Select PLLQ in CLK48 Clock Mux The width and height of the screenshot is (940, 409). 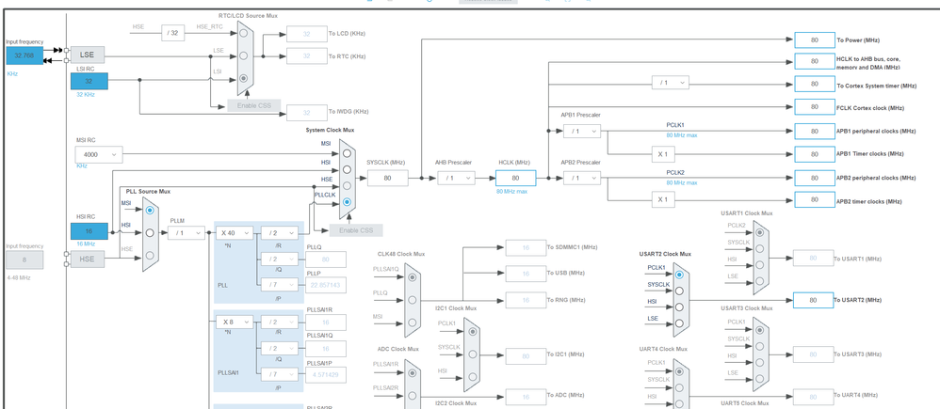[x=412, y=300]
